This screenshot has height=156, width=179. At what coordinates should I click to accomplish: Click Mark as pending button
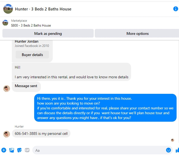click(48, 34)
